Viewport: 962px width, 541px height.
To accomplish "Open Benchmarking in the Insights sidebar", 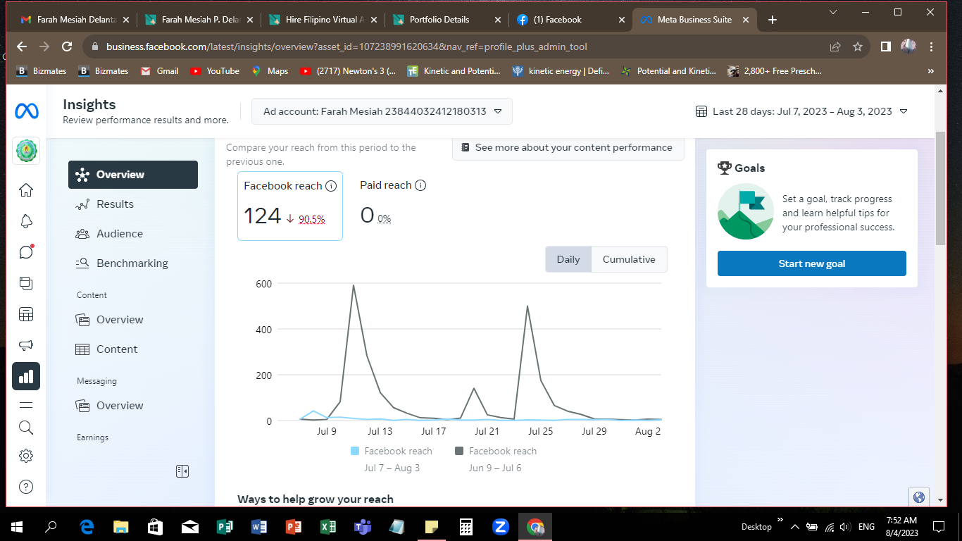I will [133, 263].
